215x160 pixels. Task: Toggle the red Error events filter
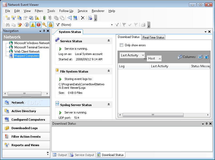click(39, 25)
